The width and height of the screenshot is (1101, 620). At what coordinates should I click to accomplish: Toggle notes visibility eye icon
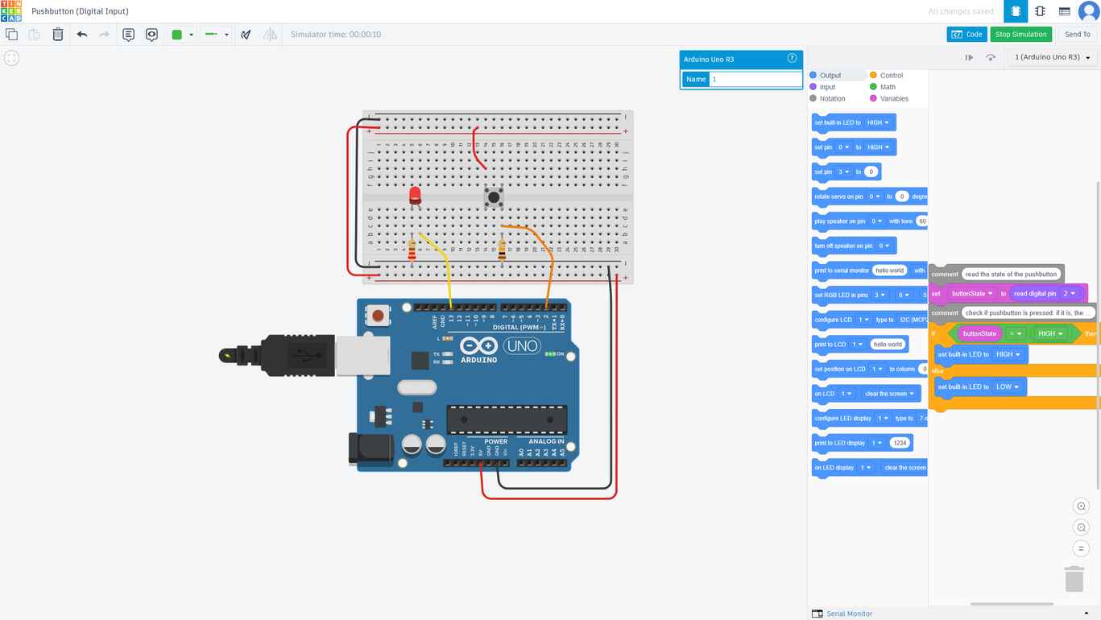[151, 35]
